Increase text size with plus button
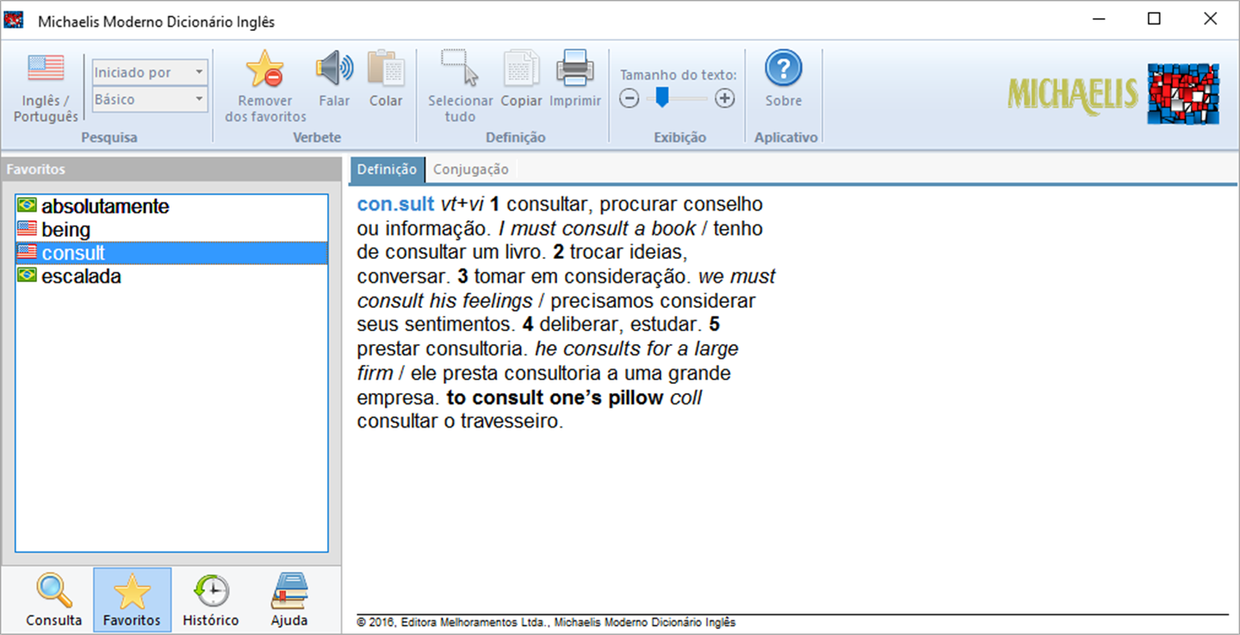The image size is (1240, 635). 725,99
